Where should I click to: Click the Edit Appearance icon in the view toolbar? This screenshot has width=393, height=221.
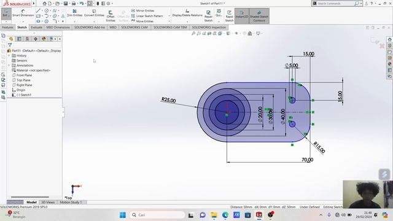(x=244, y=33)
